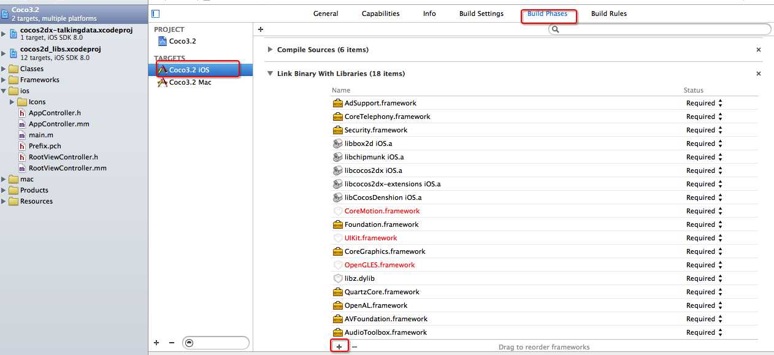Select the missing CoreMotion.framework icon
The height and width of the screenshot is (355, 774).
pos(337,211)
